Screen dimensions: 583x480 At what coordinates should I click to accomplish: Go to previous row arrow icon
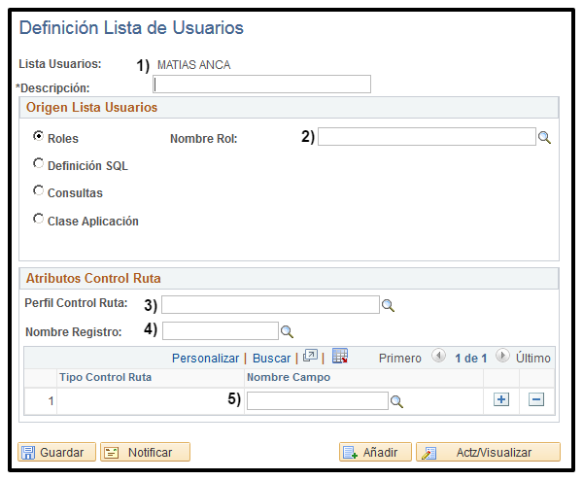[437, 357]
